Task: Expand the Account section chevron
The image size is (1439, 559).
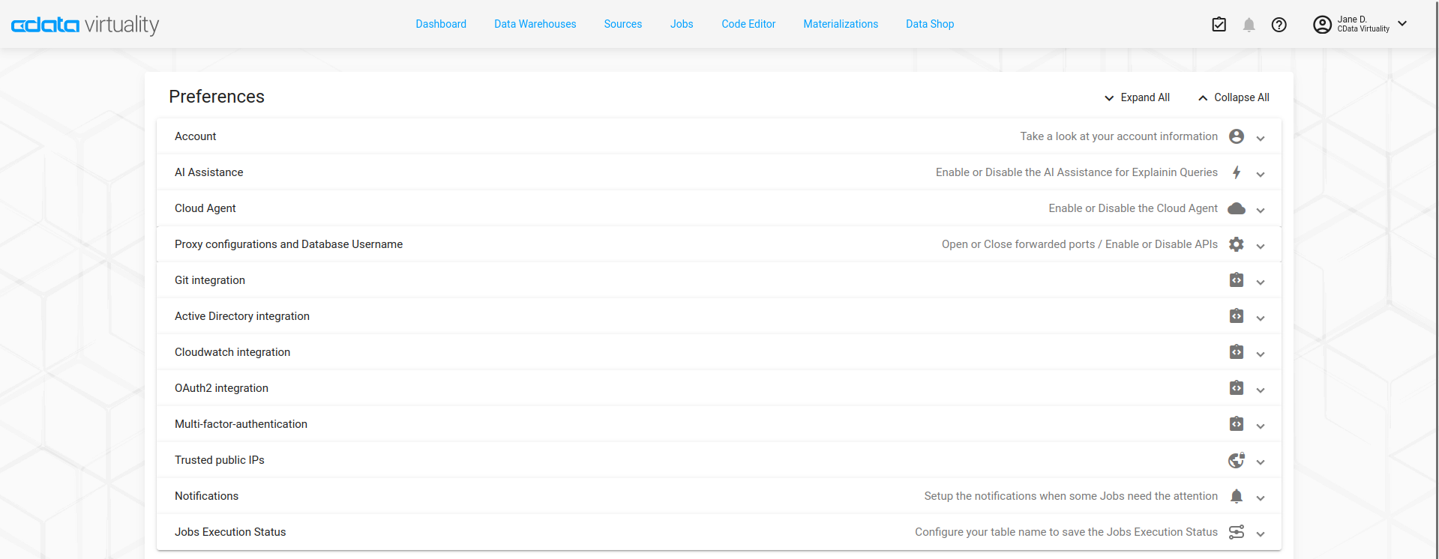Action: tap(1261, 138)
